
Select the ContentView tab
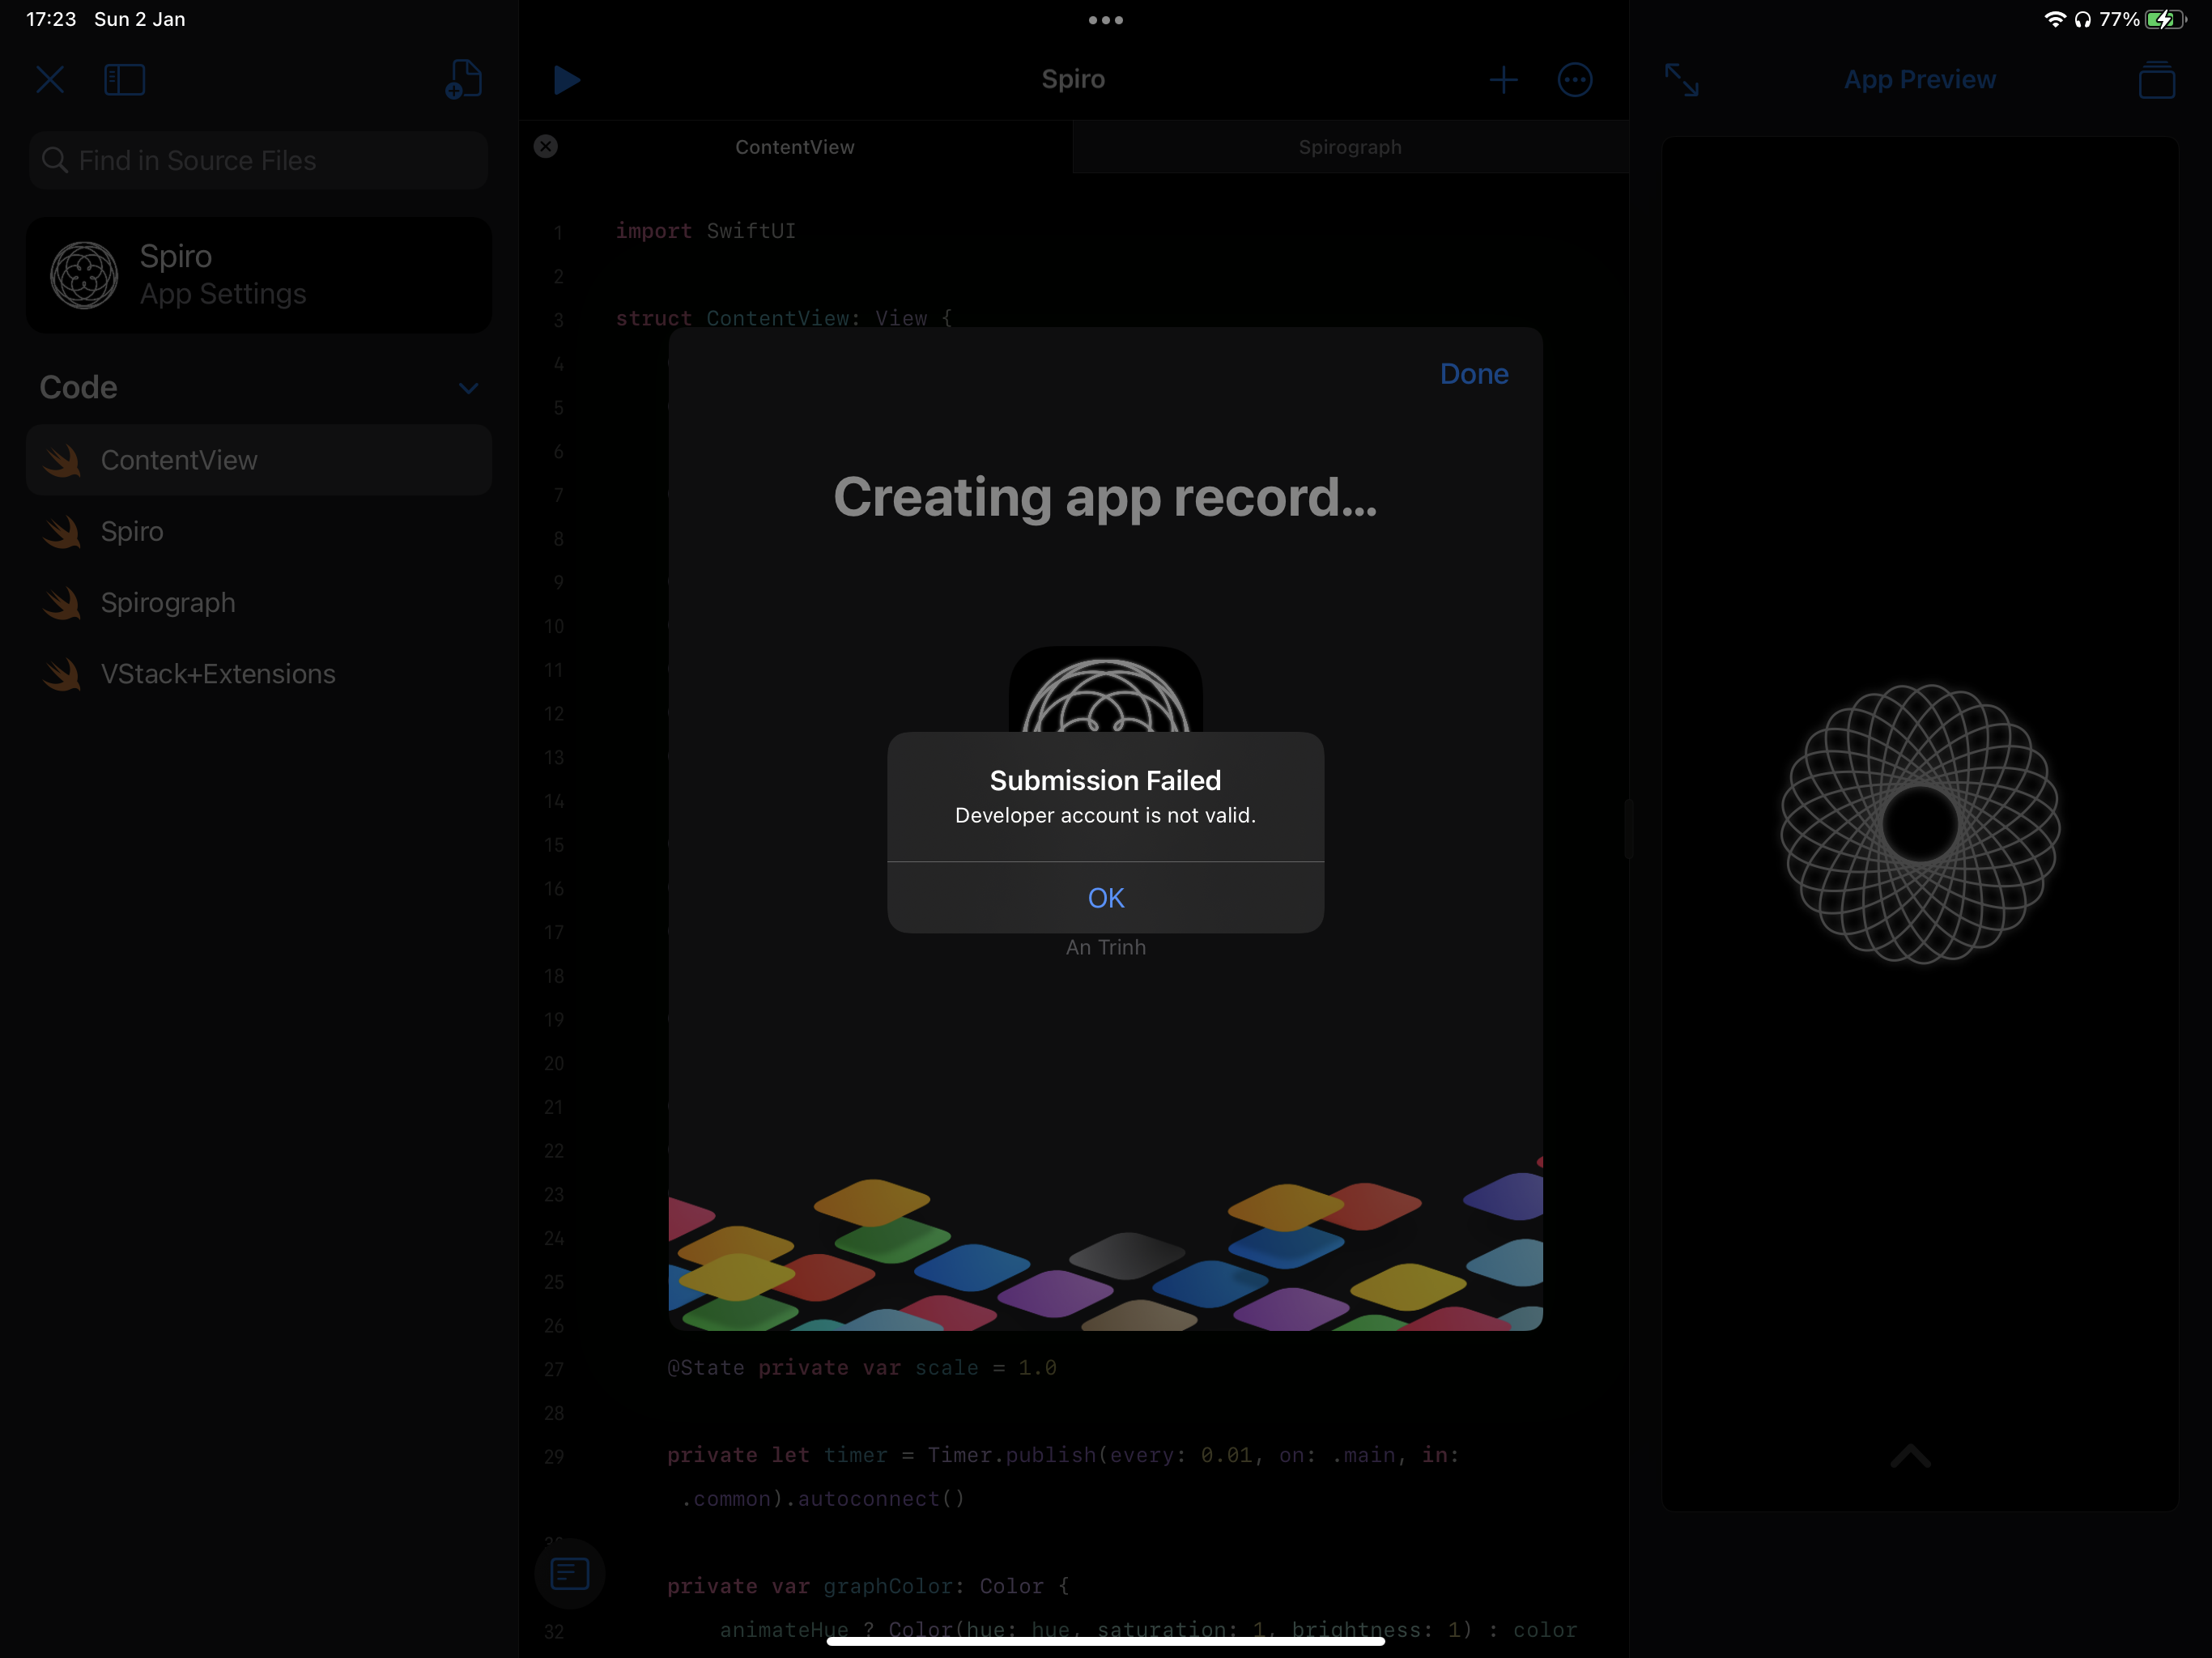point(795,147)
